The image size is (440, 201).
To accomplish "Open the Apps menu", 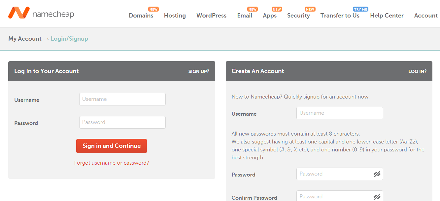I will click(x=270, y=16).
